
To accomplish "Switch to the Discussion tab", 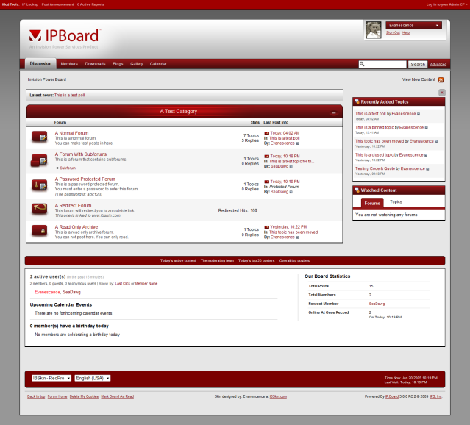I will pyautogui.click(x=40, y=63).
